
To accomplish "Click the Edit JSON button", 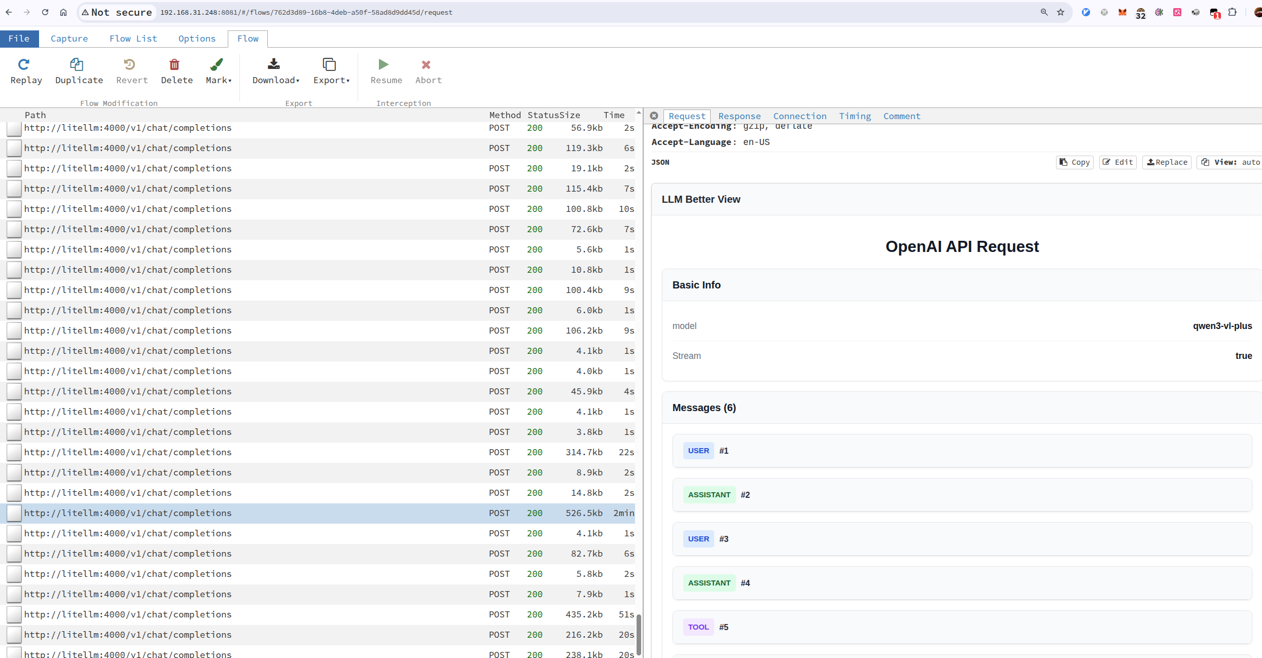I will (1117, 162).
